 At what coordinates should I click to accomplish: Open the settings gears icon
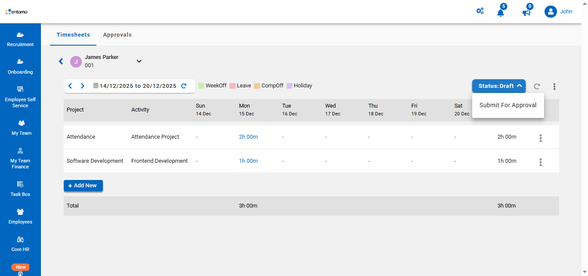pos(480,11)
